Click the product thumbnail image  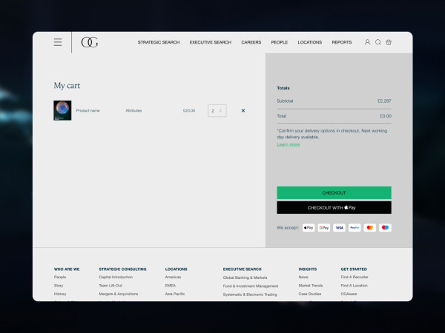[62, 110]
